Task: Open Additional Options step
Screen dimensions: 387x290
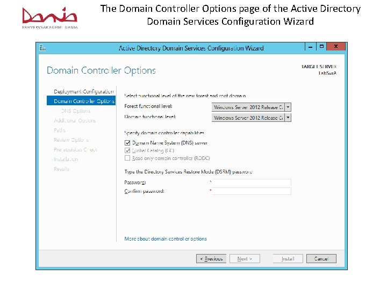Action: pyautogui.click(x=75, y=121)
